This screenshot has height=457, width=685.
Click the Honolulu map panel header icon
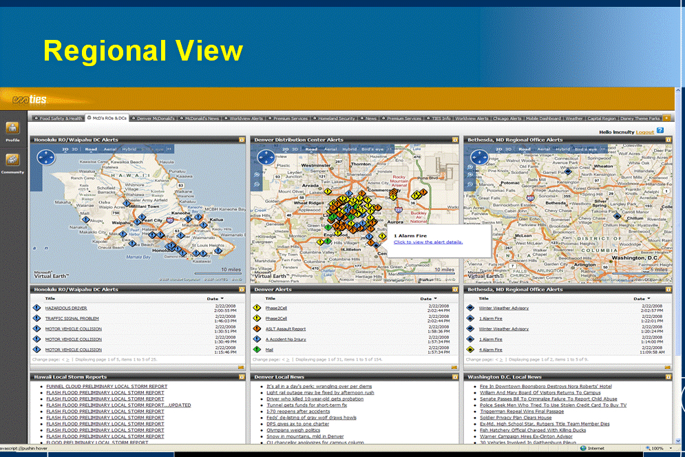(242, 140)
